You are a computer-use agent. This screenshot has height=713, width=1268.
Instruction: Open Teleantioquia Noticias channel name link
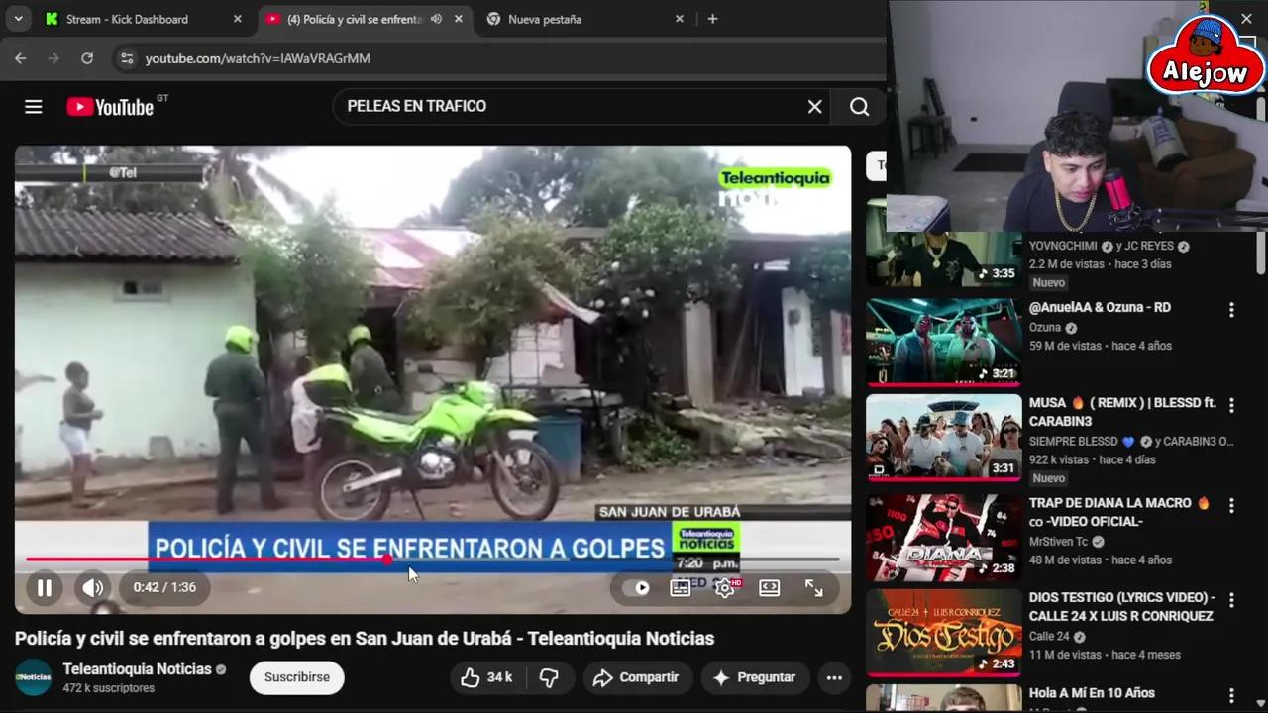click(137, 669)
